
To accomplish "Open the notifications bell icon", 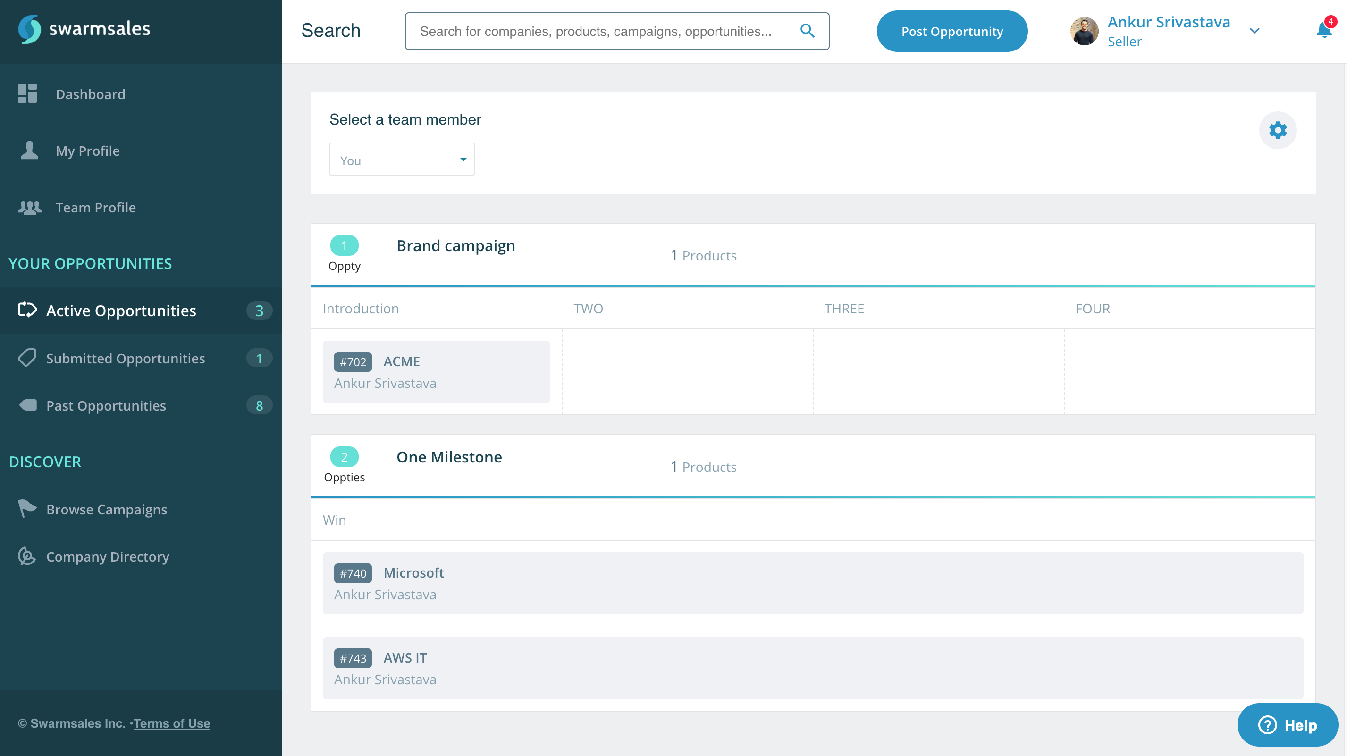I will click(x=1323, y=30).
